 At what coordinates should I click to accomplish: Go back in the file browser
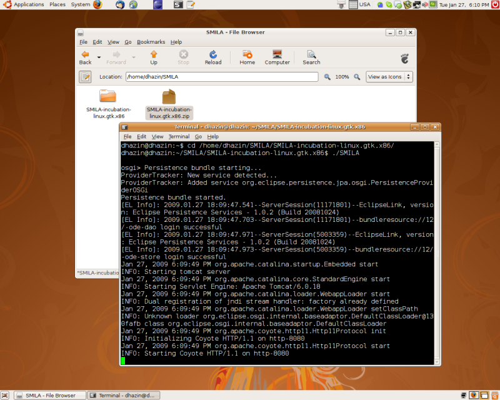pos(85,57)
